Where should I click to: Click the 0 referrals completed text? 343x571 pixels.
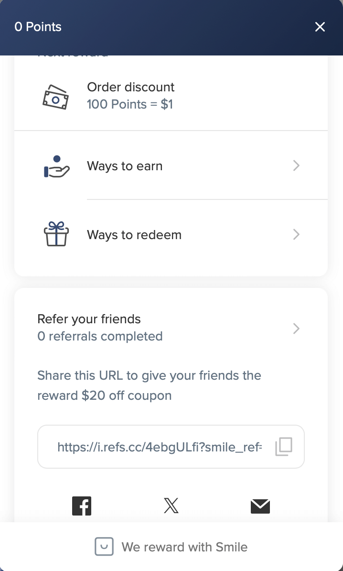100,336
